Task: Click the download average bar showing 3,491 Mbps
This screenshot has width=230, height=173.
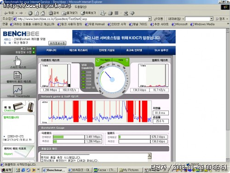Action: 69,137
